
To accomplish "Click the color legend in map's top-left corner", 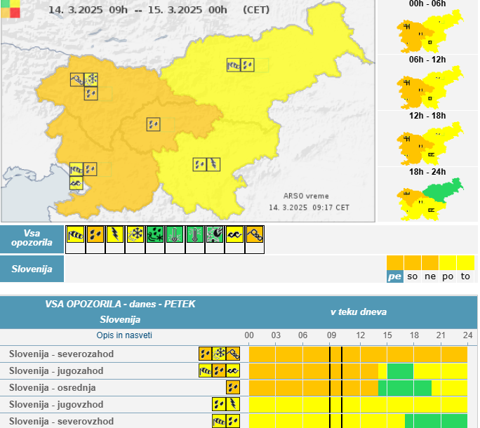I will coord(11,8).
